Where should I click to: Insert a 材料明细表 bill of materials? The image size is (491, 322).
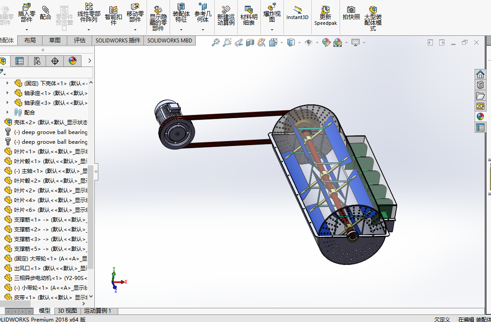(249, 15)
